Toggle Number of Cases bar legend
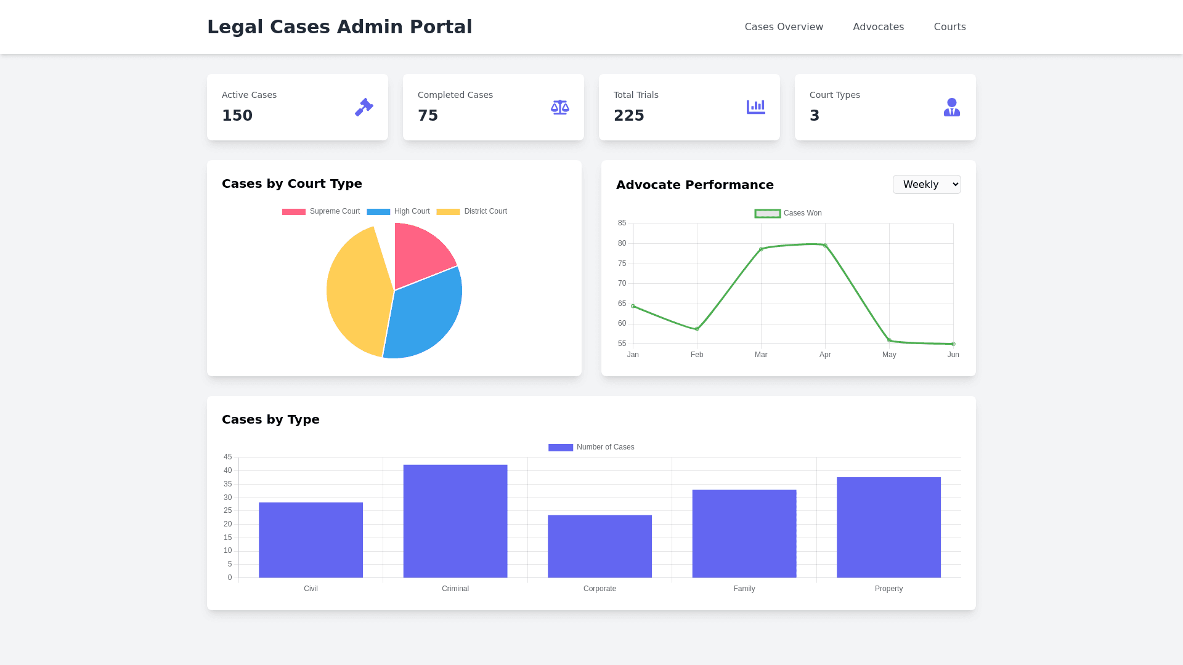The image size is (1183, 665). coord(591,447)
